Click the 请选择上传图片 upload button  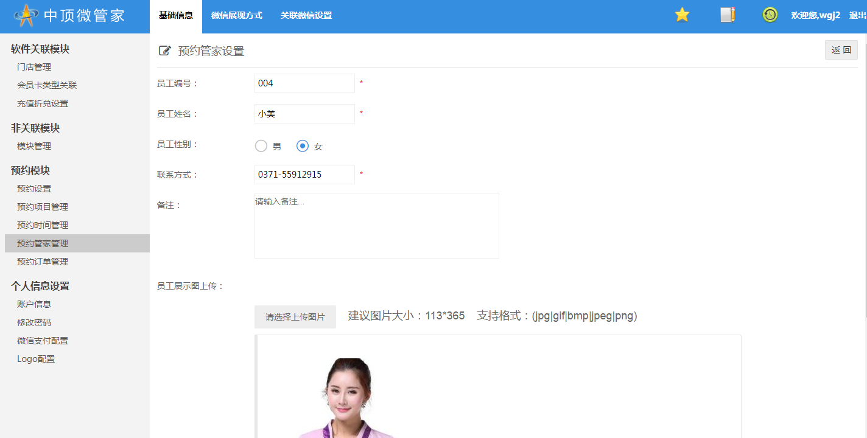[x=295, y=317]
